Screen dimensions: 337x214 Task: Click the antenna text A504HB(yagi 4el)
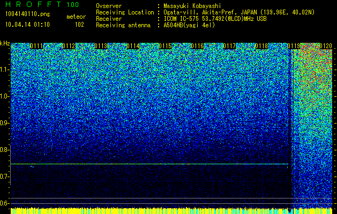189,25
